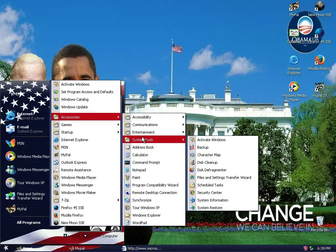
Task: Select Windows Catalog entry
Action: pyautogui.click(x=86, y=99)
